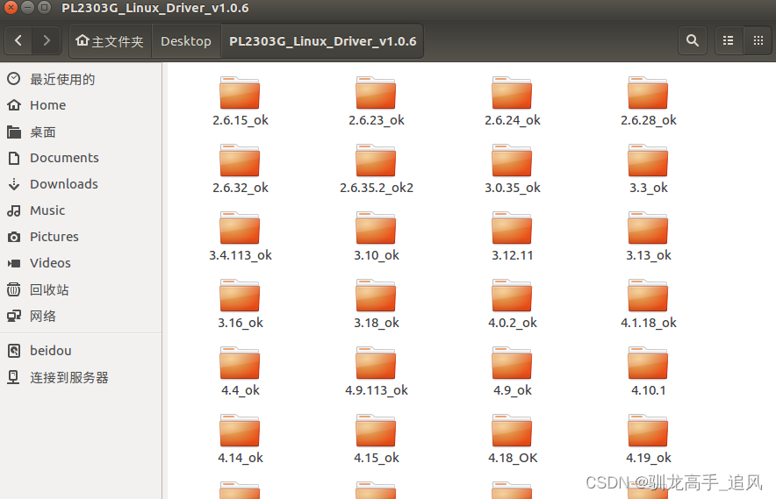Go to Home in sidebar

click(x=81, y=105)
